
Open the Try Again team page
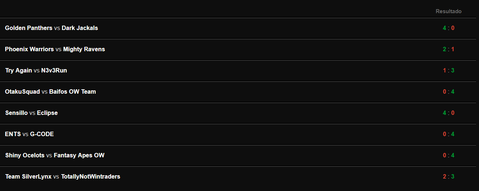[x=19, y=70]
